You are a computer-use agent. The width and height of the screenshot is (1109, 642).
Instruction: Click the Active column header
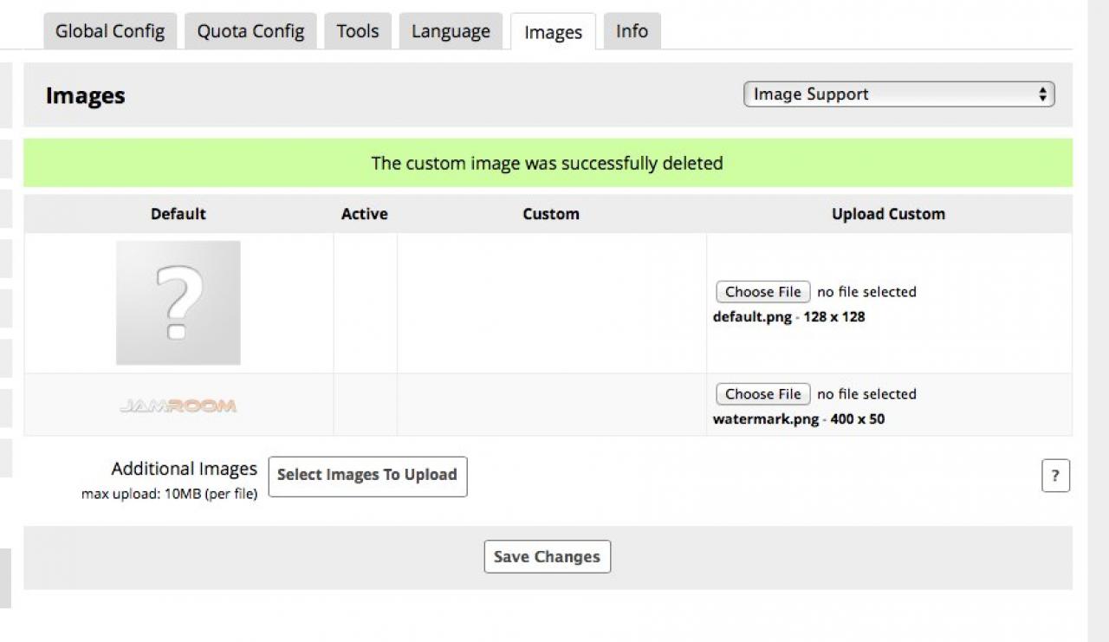coord(365,214)
